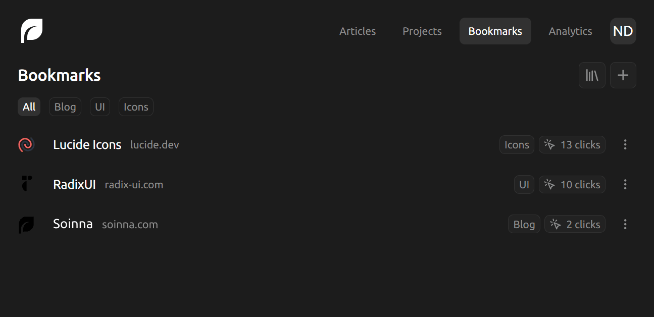Filter bookmarks by Icons tag

136,107
